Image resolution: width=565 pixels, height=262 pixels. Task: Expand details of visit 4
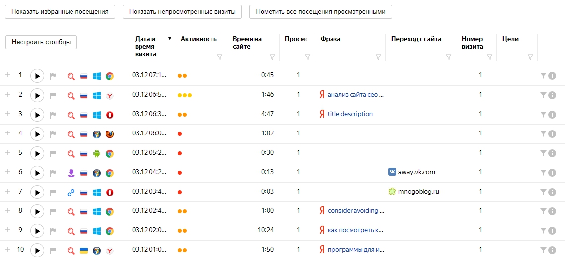point(8,133)
